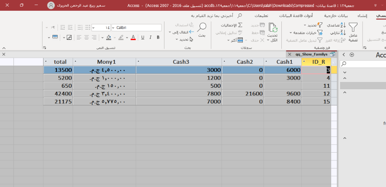Viewport: 386px width, 187px height.
Task: Toggle align text left
Action: pyautogui.click(x=79, y=37)
